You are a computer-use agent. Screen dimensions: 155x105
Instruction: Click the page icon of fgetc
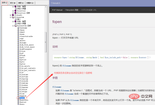(x=18, y=58)
